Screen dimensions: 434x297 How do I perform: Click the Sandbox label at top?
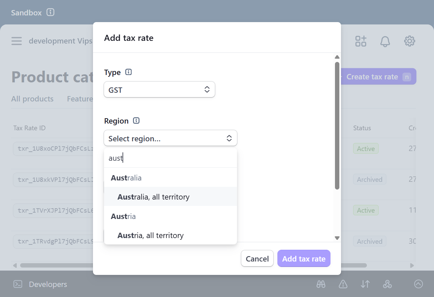27,13
